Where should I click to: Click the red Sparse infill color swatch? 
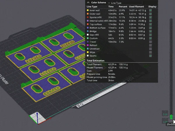[x=88, y=17]
